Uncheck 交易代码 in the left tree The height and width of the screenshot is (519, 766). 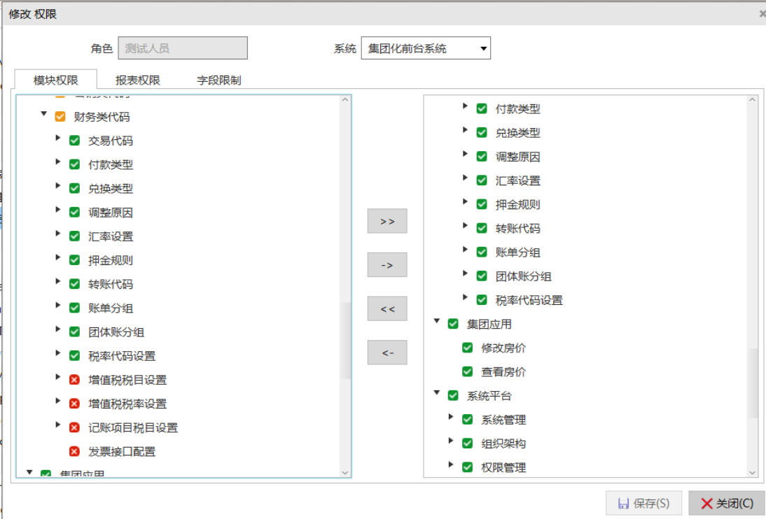tap(74, 141)
